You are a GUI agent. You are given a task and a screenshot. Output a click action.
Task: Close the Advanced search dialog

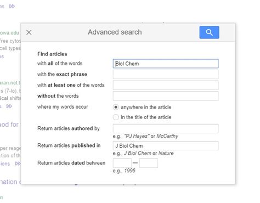[29, 32]
